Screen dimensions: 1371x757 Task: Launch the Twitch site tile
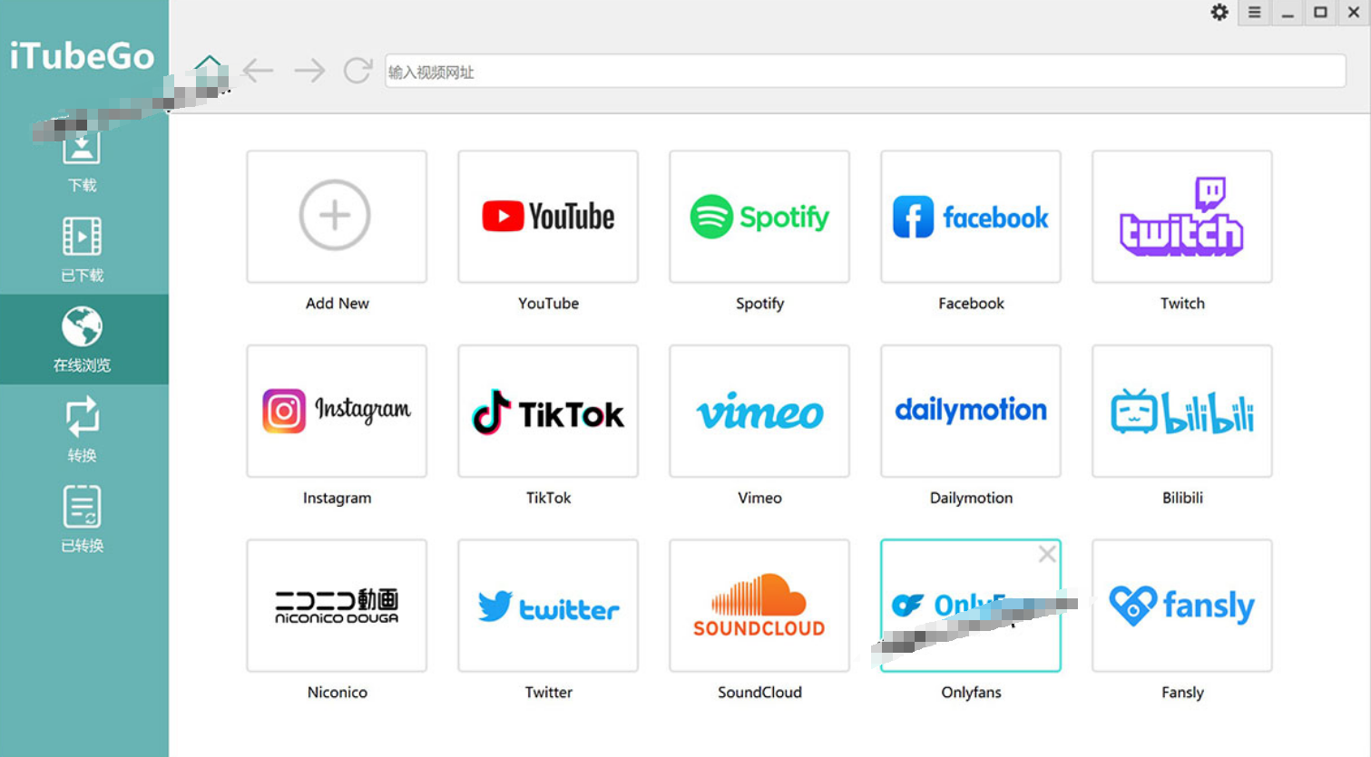click(x=1181, y=217)
